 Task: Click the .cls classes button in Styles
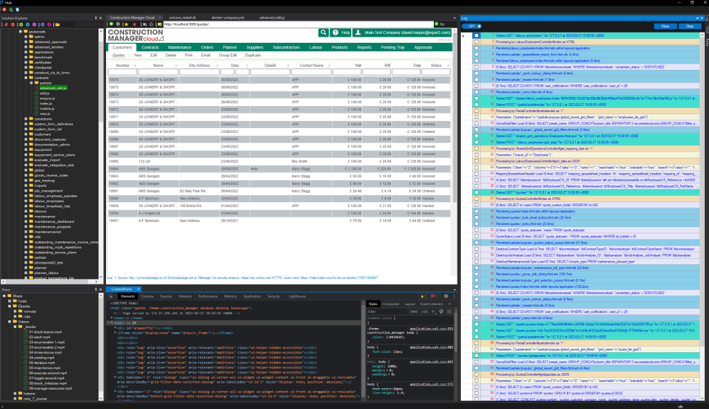(424, 311)
